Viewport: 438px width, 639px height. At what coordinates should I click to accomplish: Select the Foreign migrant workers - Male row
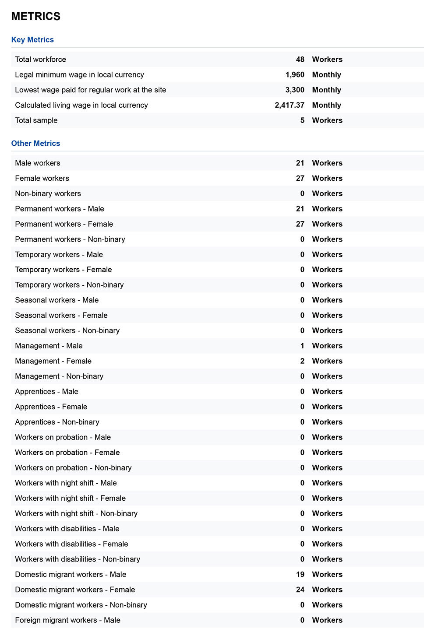(217, 620)
